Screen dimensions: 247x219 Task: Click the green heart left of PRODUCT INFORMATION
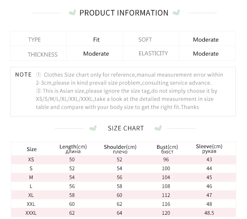[x=72, y=13]
